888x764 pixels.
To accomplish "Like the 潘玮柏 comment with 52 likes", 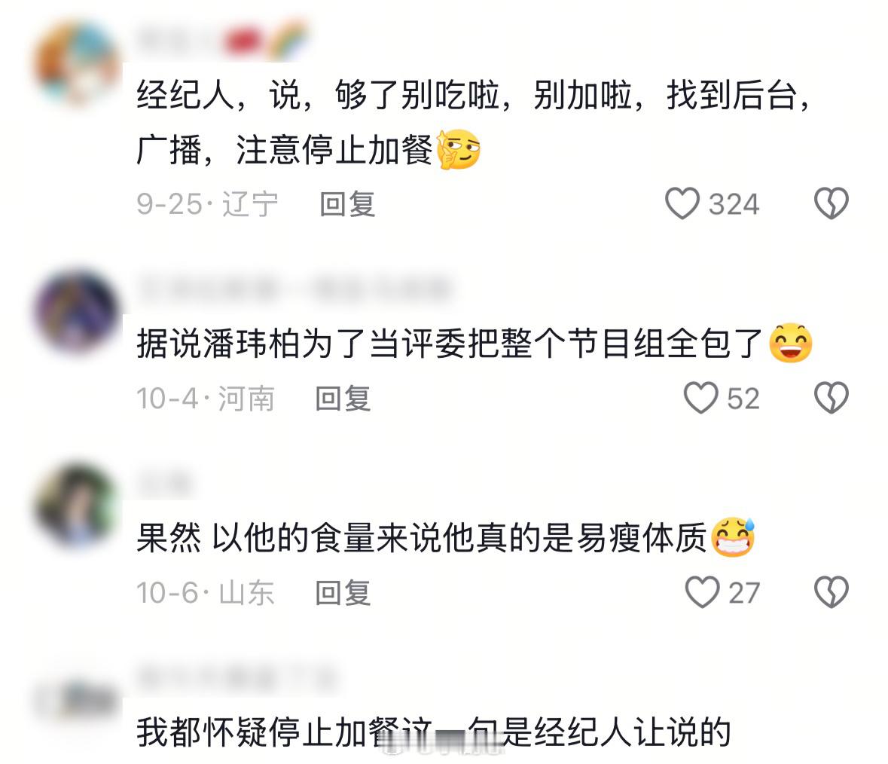I will 700,398.
